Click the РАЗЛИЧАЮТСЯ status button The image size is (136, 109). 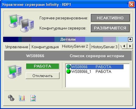click(110, 28)
